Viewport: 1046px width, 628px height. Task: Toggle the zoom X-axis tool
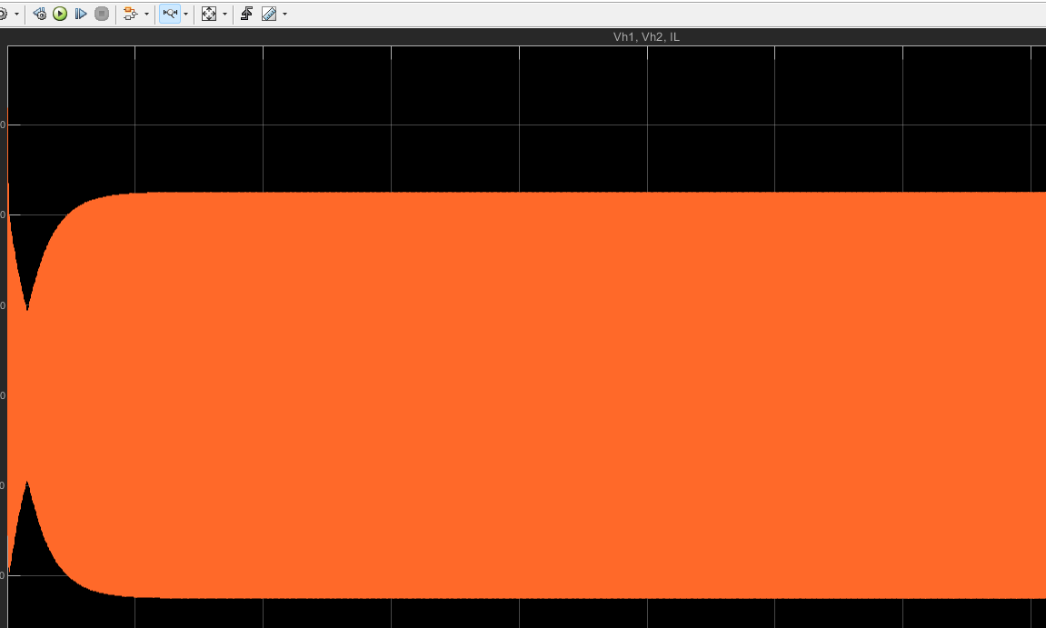tap(170, 14)
